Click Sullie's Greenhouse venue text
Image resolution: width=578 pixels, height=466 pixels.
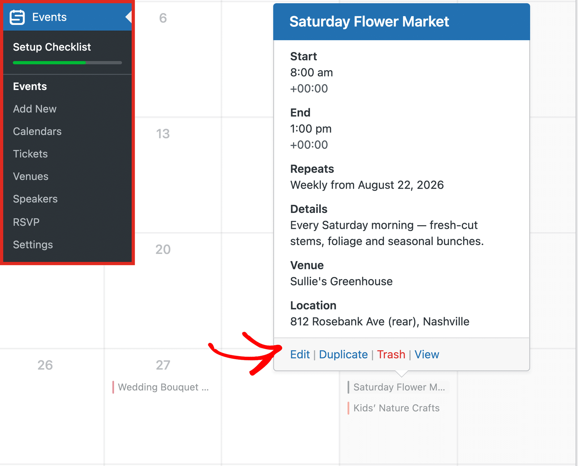(341, 281)
